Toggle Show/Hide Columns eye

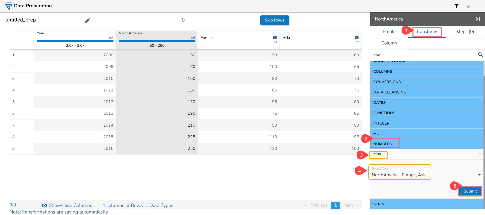(44, 205)
